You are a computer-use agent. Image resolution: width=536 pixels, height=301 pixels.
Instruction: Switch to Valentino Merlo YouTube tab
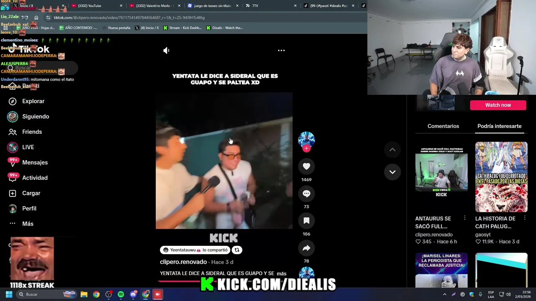click(x=155, y=6)
